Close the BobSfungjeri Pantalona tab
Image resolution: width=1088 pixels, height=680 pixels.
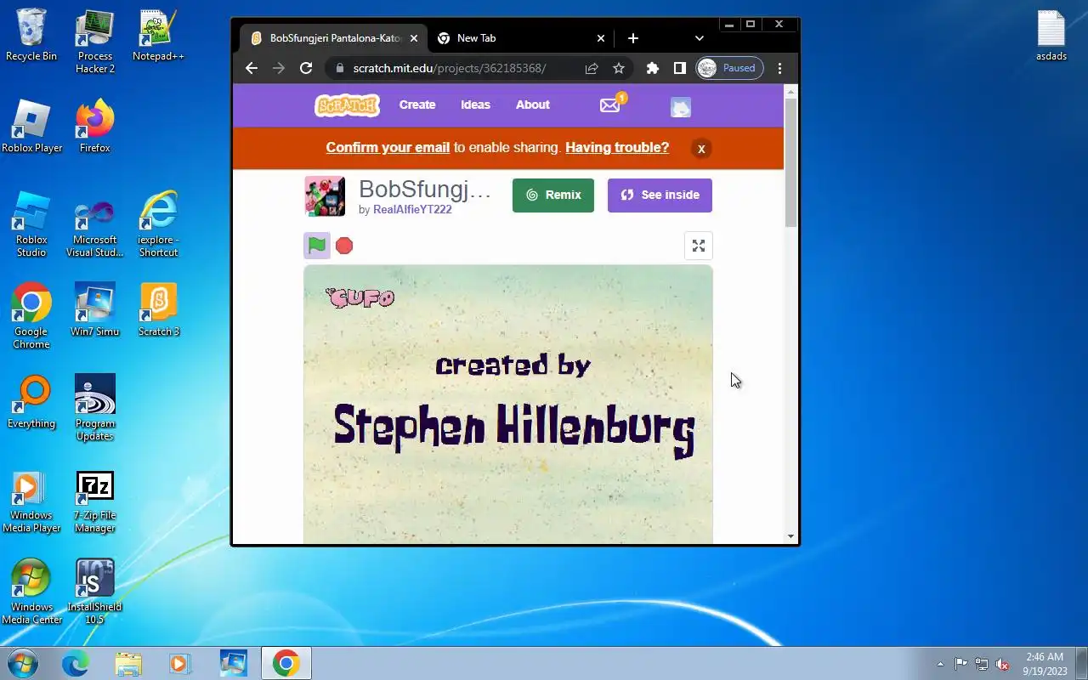click(x=414, y=38)
